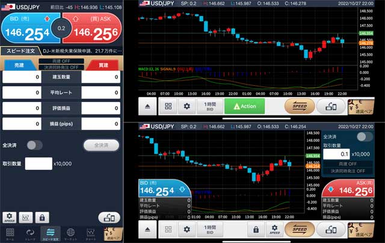Expand the upper chart toolbar with the triangle button
Image resolution: width=385 pixels, height=243 pixels.
point(148,106)
